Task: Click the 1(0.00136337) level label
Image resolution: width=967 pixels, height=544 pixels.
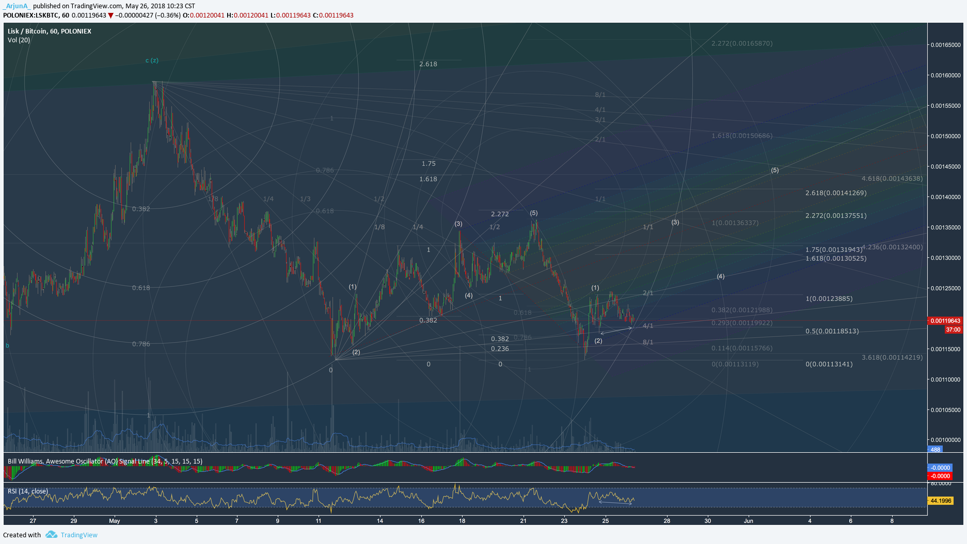Action: coord(735,223)
